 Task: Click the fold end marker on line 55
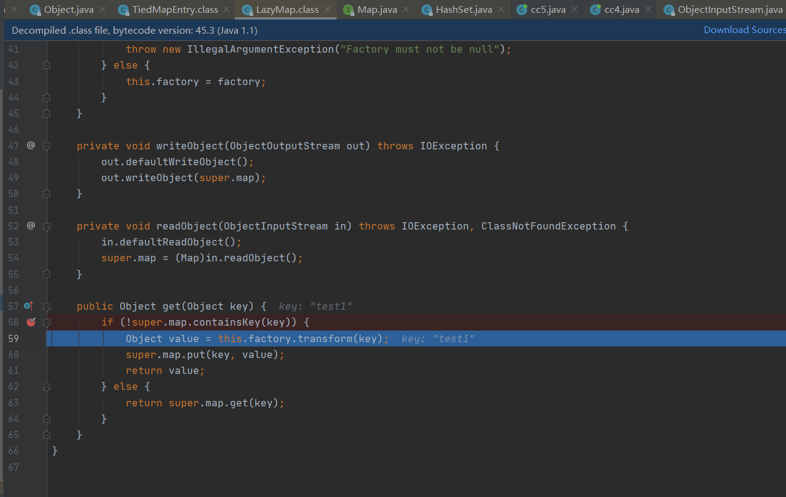point(47,274)
